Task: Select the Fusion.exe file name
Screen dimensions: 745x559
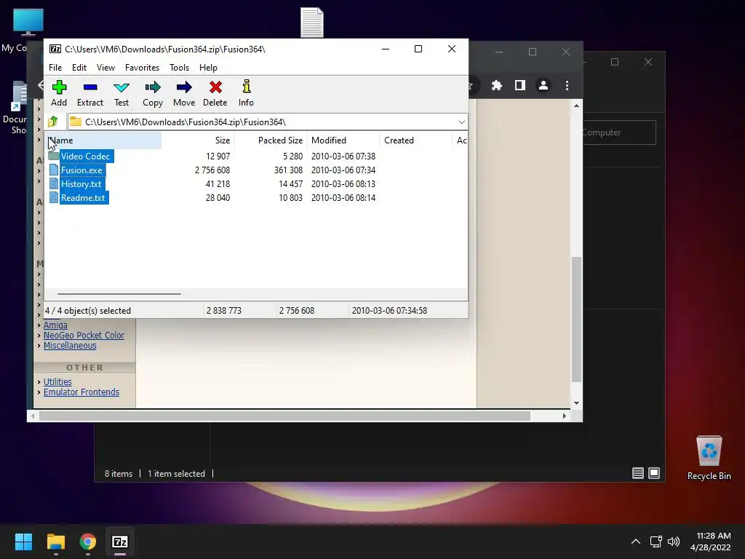Action: 81,170
